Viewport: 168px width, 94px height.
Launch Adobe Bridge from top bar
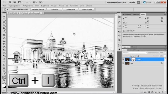[x=10, y=2]
